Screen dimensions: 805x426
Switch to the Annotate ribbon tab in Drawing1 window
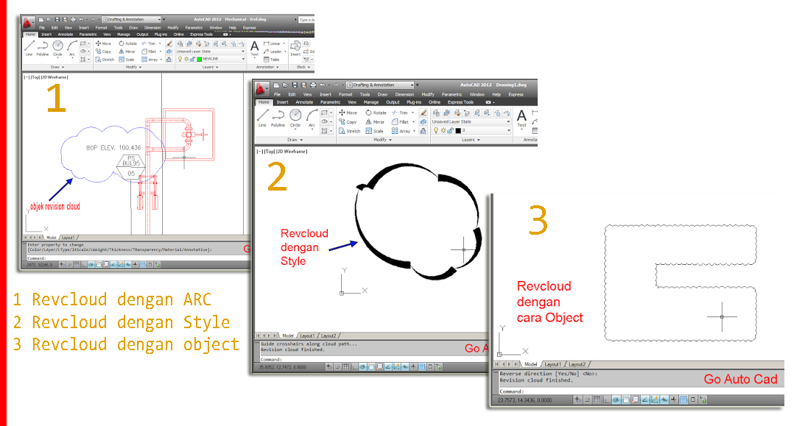304,102
